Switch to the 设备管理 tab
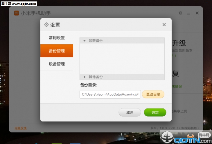Viewport: 212px width, 144px height. pos(57,64)
